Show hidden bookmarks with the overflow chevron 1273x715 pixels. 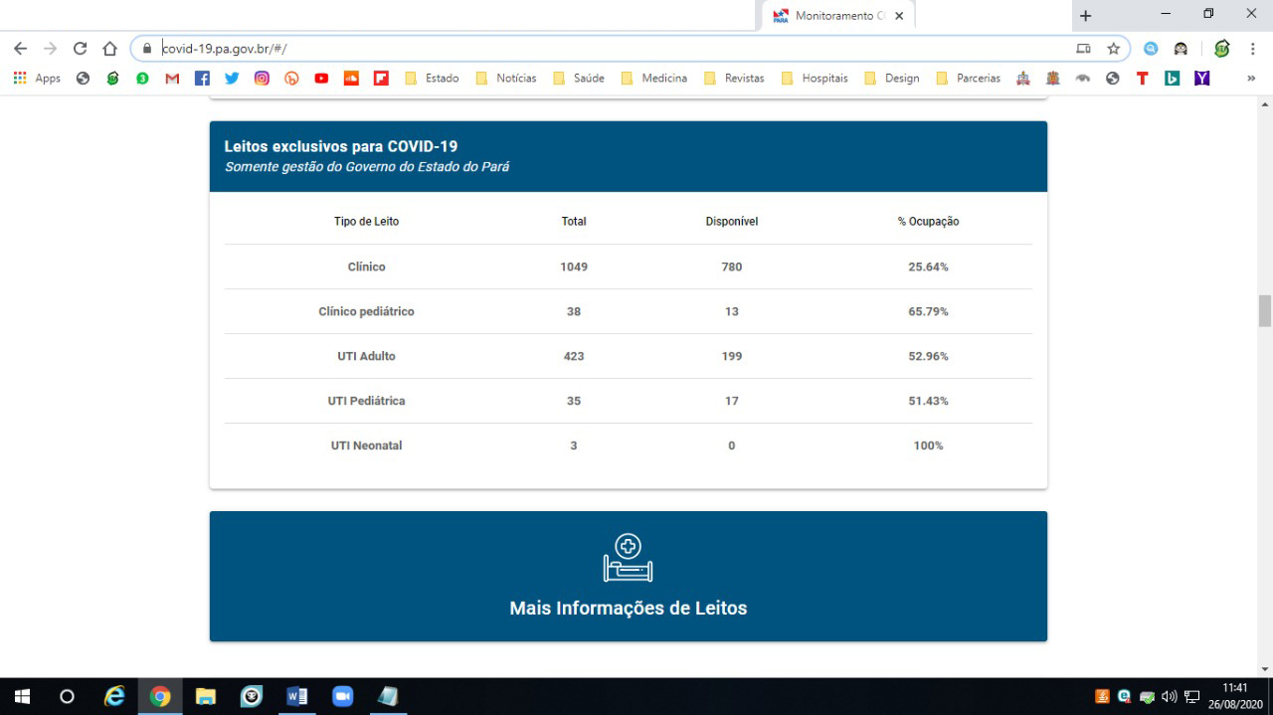[x=1251, y=79]
